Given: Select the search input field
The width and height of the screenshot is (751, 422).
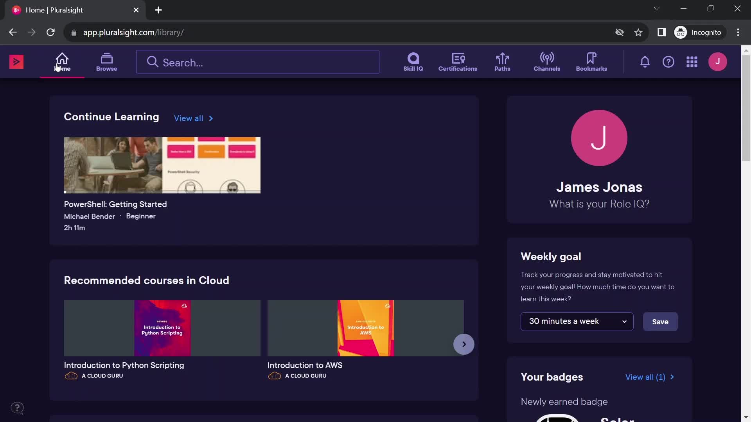Looking at the screenshot, I should [x=257, y=61].
